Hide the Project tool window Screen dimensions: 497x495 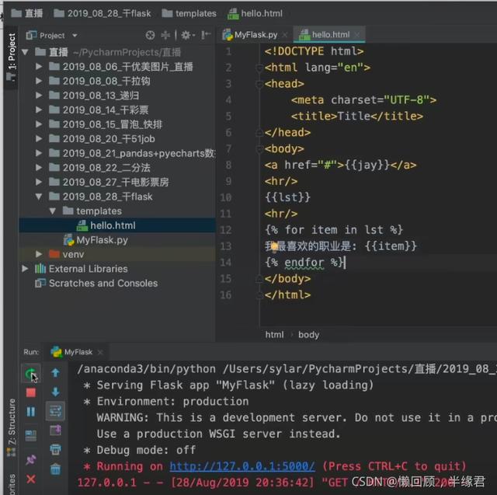[206, 35]
